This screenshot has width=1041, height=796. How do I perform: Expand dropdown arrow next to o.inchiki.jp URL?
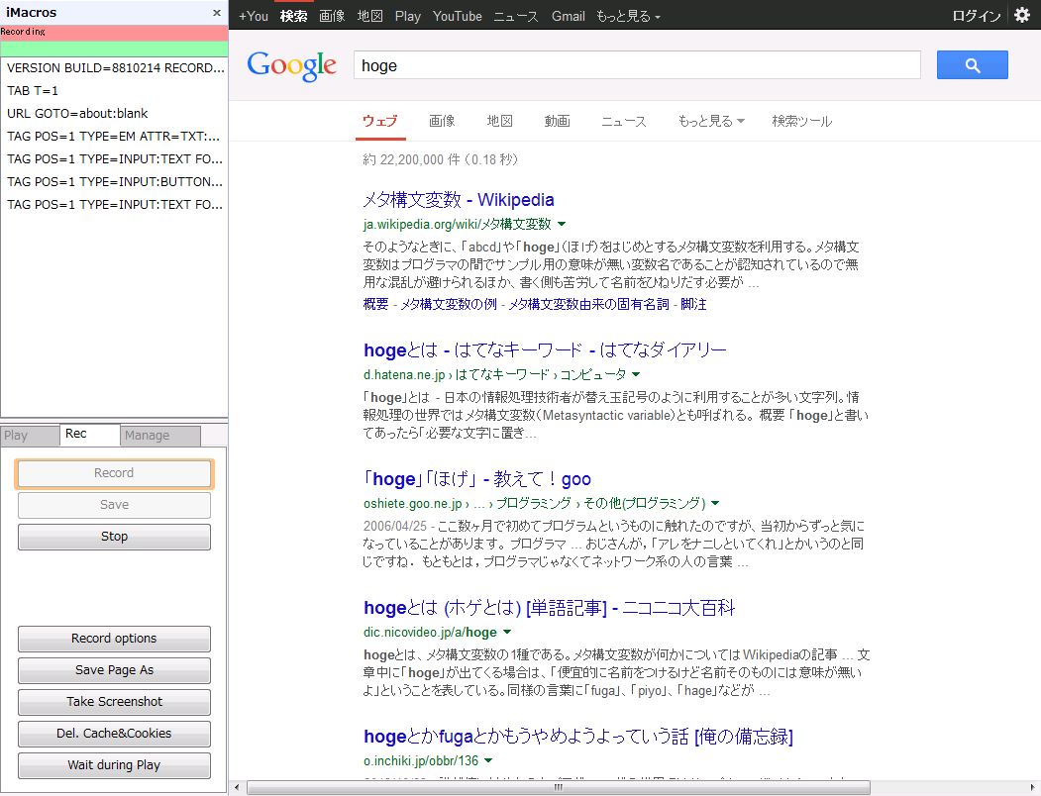(488, 760)
